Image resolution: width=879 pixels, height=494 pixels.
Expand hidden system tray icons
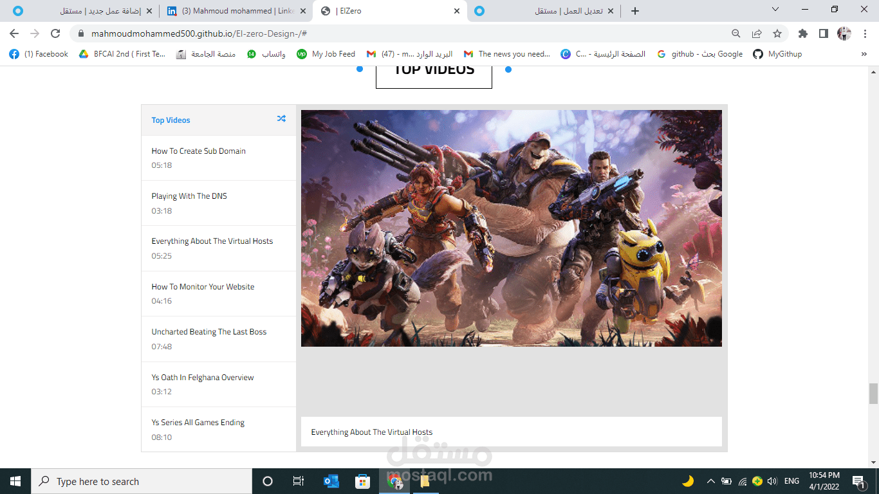pyautogui.click(x=710, y=481)
